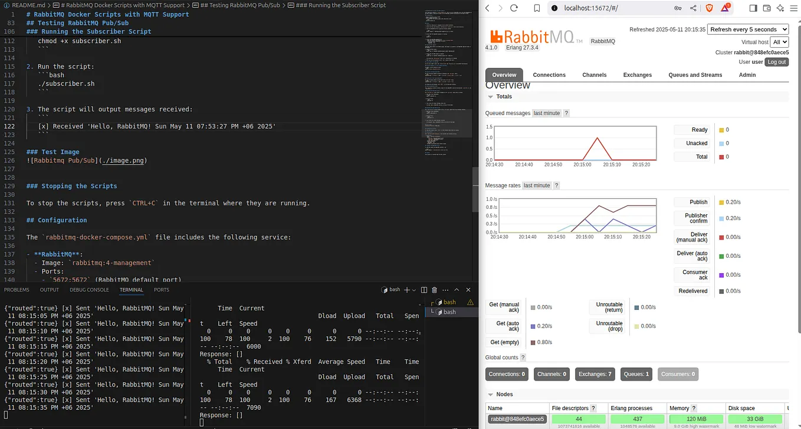
Task: Open the browser wallet icon
Action: [x=767, y=8]
